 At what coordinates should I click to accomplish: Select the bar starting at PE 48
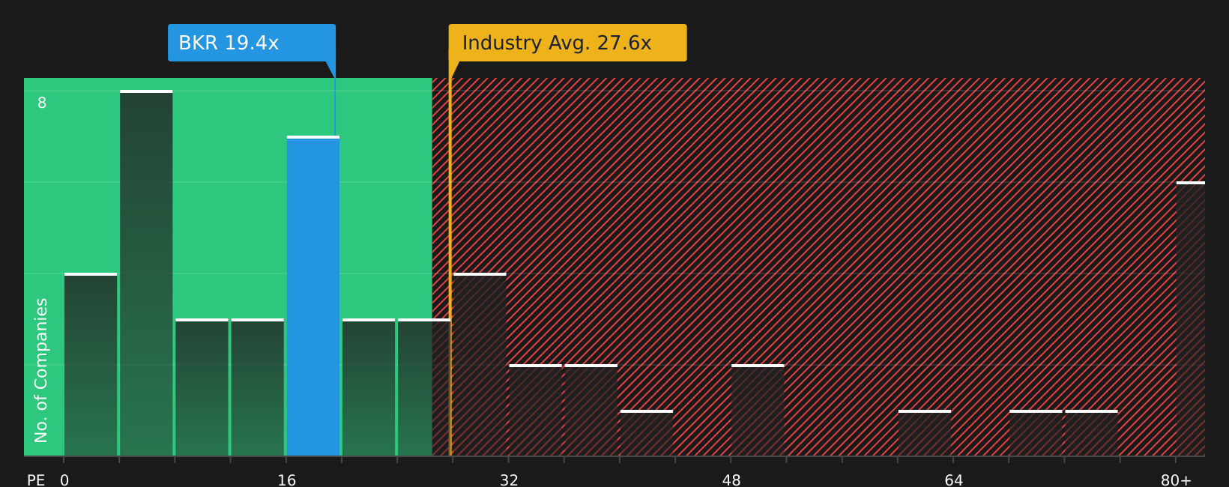coord(758,410)
